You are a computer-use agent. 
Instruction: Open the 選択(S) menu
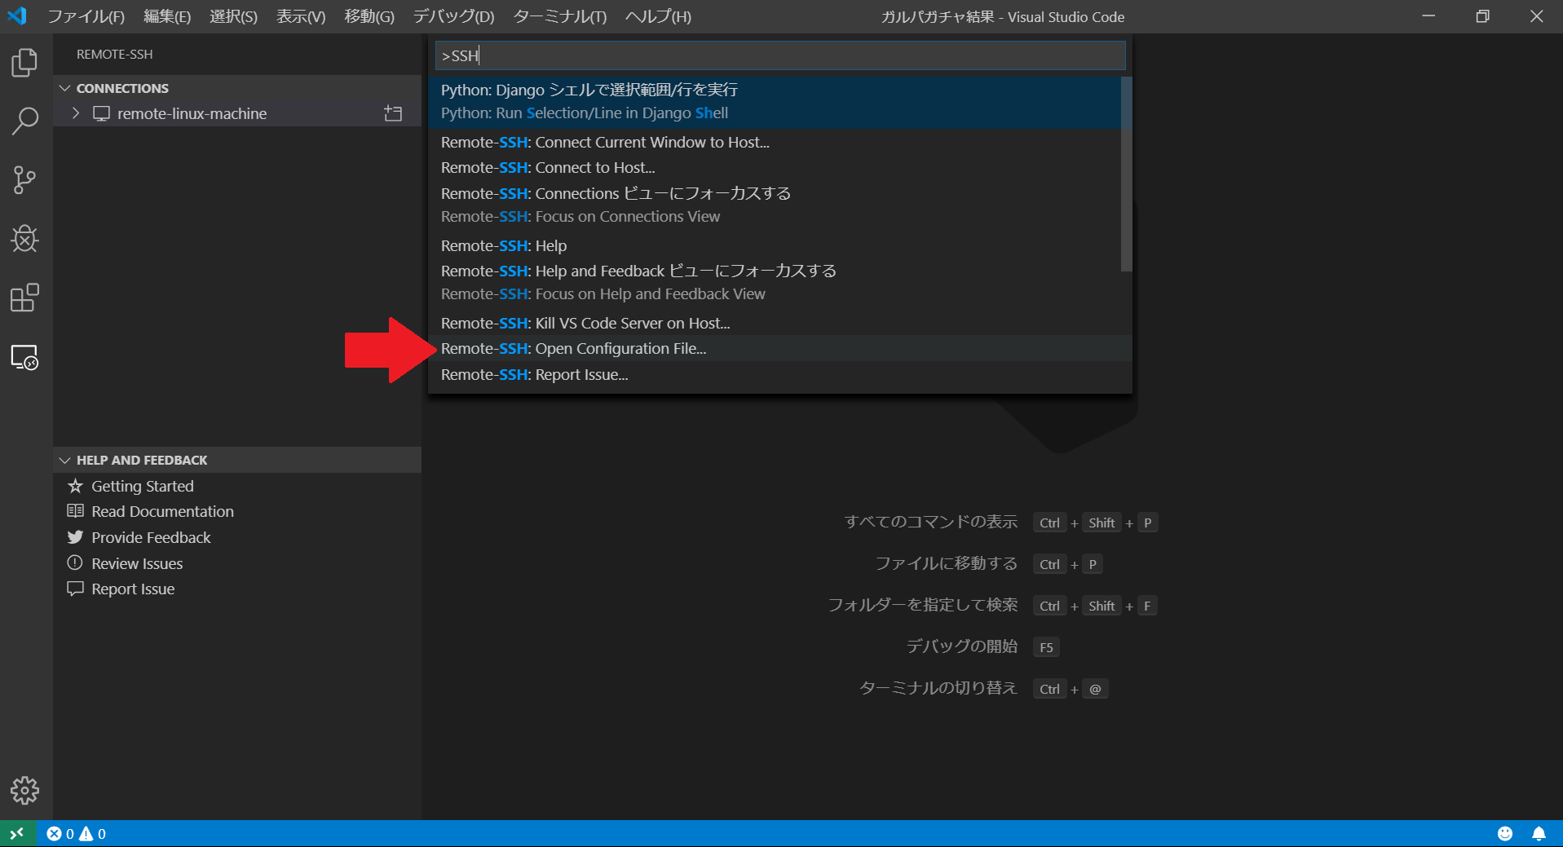click(x=233, y=16)
